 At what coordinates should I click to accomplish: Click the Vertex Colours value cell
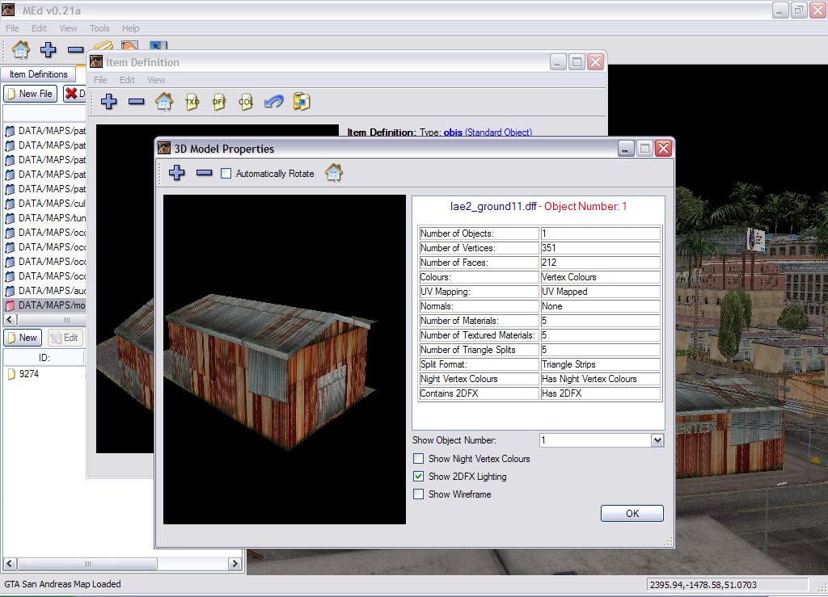click(x=601, y=277)
